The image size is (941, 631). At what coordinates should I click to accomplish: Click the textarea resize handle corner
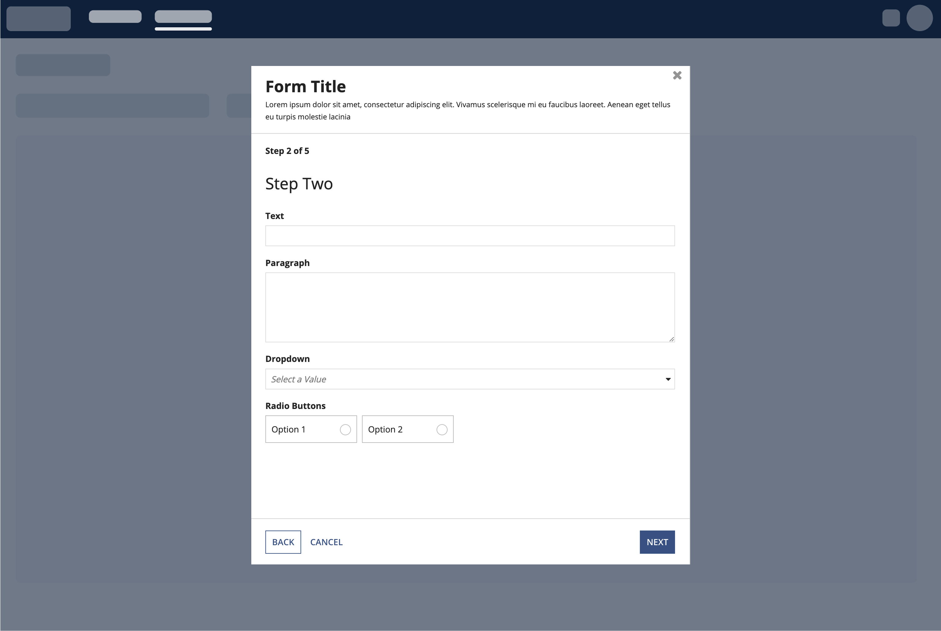pyautogui.click(x=672, y=339)
